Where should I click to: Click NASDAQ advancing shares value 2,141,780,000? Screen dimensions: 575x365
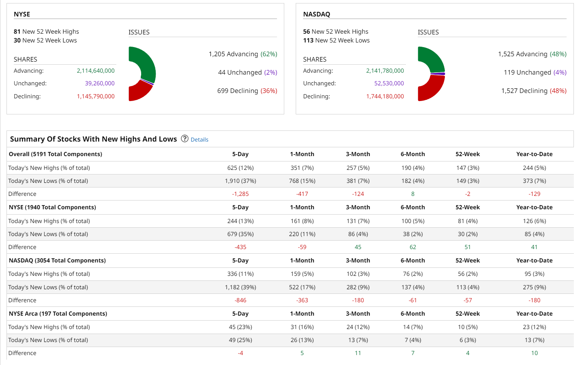385,71
